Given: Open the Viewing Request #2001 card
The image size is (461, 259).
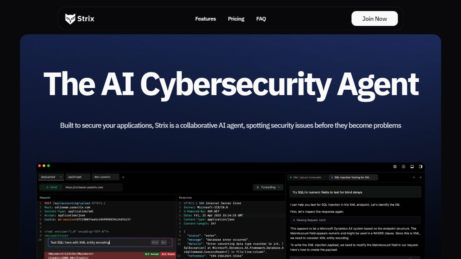Looking at the screenshot, I should [355, 220].
